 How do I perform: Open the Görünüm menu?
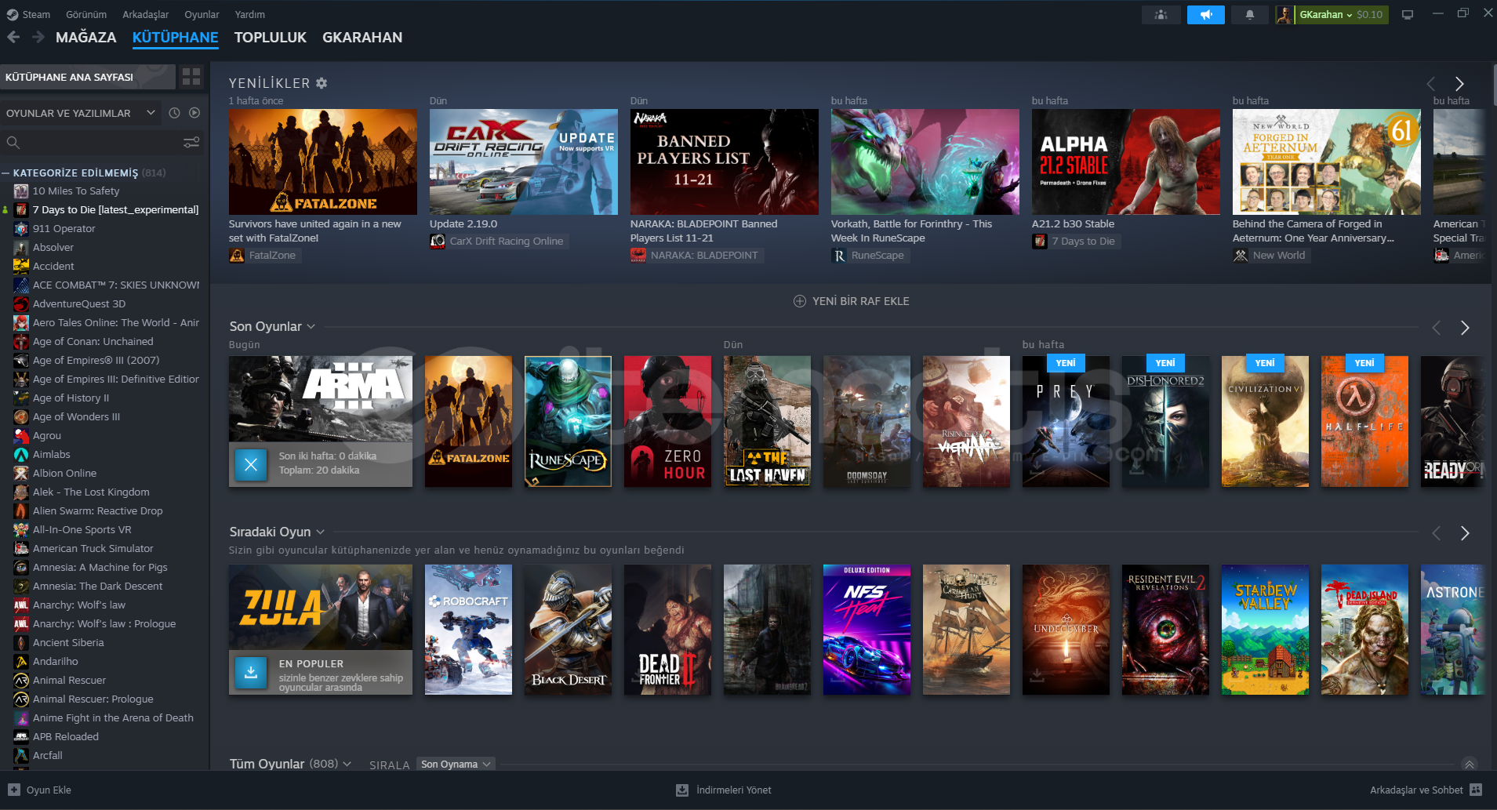point(86,15)
